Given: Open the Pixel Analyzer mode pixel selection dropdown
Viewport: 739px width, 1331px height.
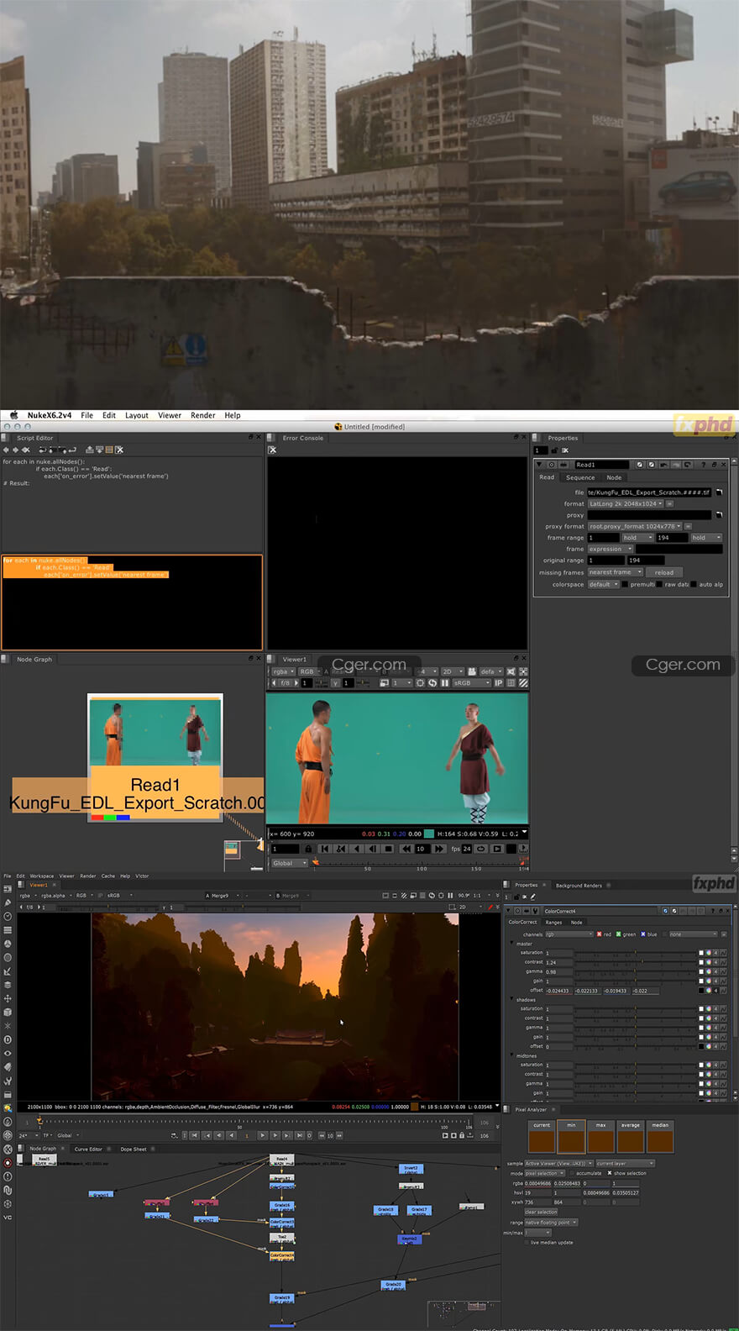Looking at the screenshot, I should (x=545, y=1173).
